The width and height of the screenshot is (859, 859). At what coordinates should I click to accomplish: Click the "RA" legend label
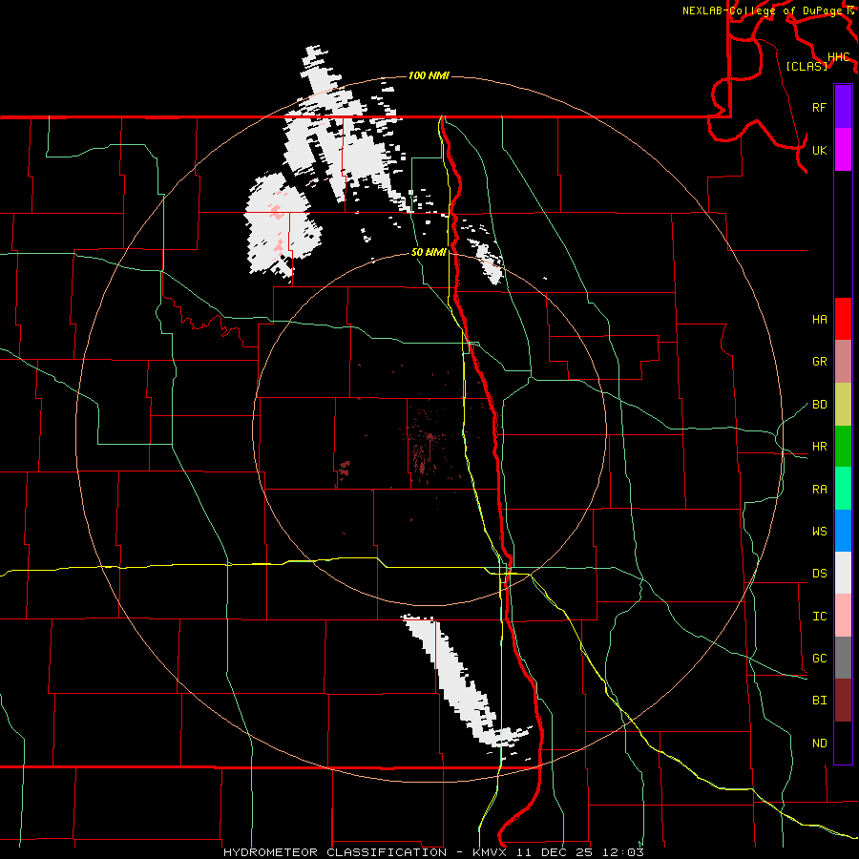[819, 490]
